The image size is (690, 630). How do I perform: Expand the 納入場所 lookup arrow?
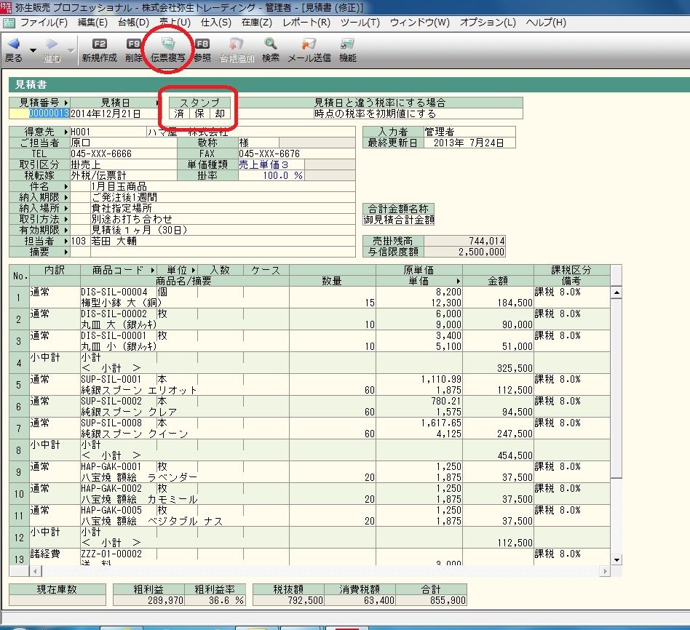[66, 208]
